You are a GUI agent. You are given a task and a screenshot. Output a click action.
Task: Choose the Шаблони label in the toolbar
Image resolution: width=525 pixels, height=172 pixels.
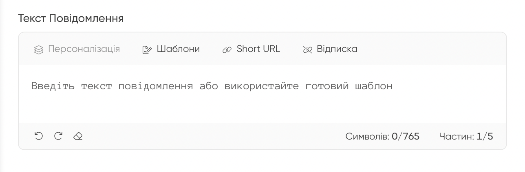[x=178, y=49]
